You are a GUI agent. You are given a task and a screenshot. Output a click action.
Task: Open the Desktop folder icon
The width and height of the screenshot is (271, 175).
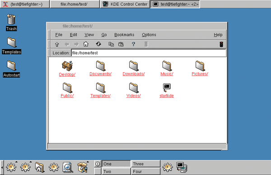pyautogui.click(x=67, y=66)
